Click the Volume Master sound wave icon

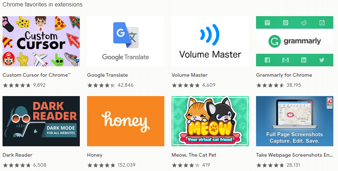[210, 34]
